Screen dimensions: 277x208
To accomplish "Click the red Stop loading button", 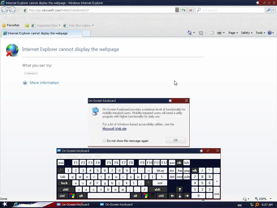I will (x=191, y=10).
